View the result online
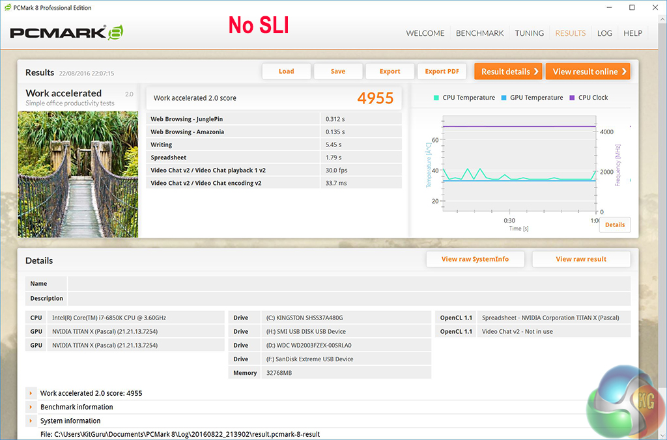This screenshot has height=440, width=667. pyautogui.click(x=589, y=72)
